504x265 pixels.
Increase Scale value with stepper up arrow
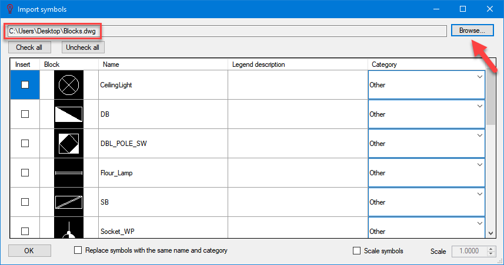point(491,249)
